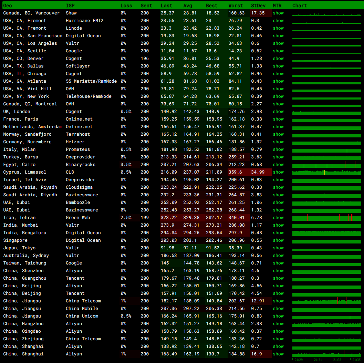Select the Loss column header
This screenshot has width=364, height=363.
pos(126,6)
